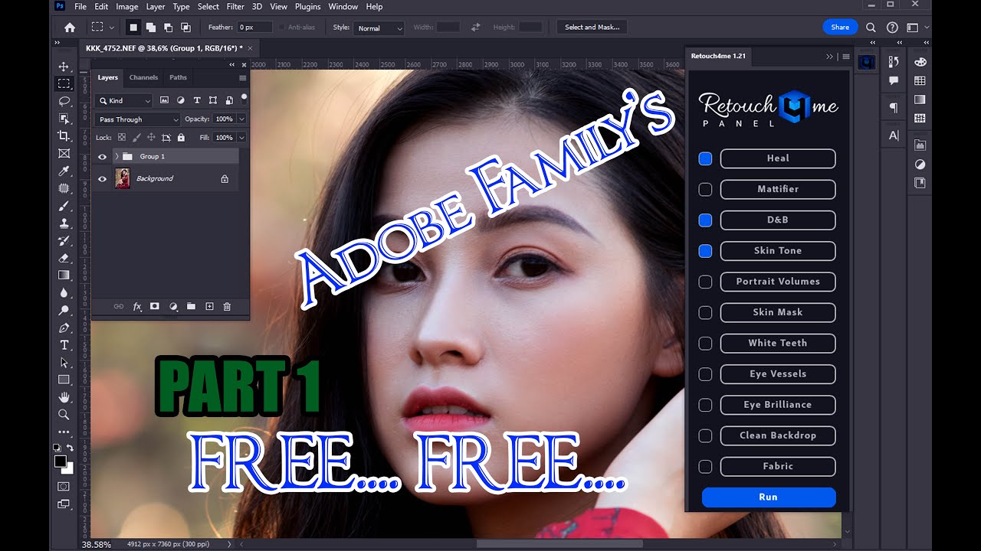
Task: Open the search magnifier icon
Action: (x=871, y=28)
